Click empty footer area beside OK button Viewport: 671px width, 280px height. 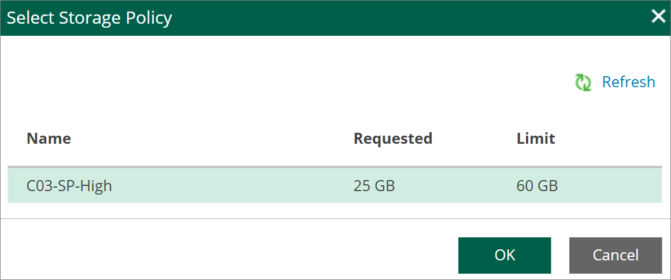tap(227, 255)
